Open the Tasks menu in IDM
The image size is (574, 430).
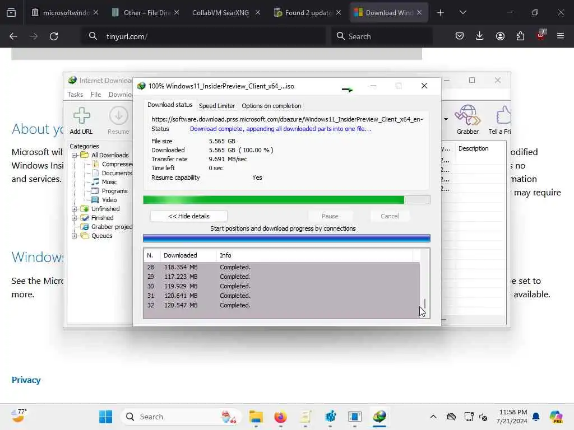(x=75, y=94)
